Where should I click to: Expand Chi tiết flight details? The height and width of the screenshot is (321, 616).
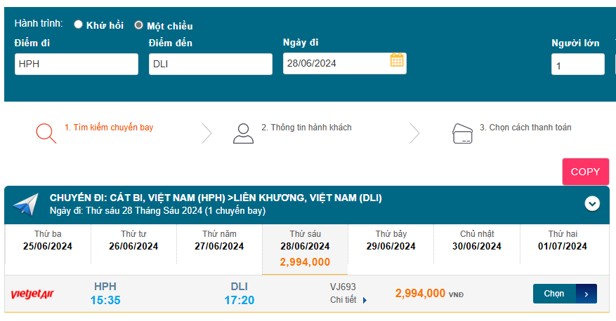coord(348,300)
